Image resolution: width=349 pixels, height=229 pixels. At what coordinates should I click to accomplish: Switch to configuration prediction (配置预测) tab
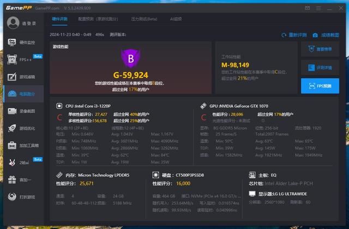(98, 19)
